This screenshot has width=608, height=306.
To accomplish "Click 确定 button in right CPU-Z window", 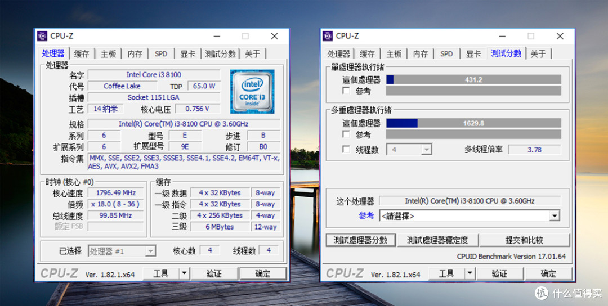I will pos(548,274).
